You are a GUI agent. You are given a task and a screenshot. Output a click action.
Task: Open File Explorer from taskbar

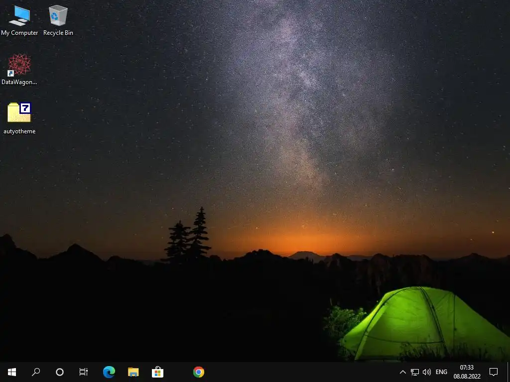pyautogui.click(x=133, y=372)
